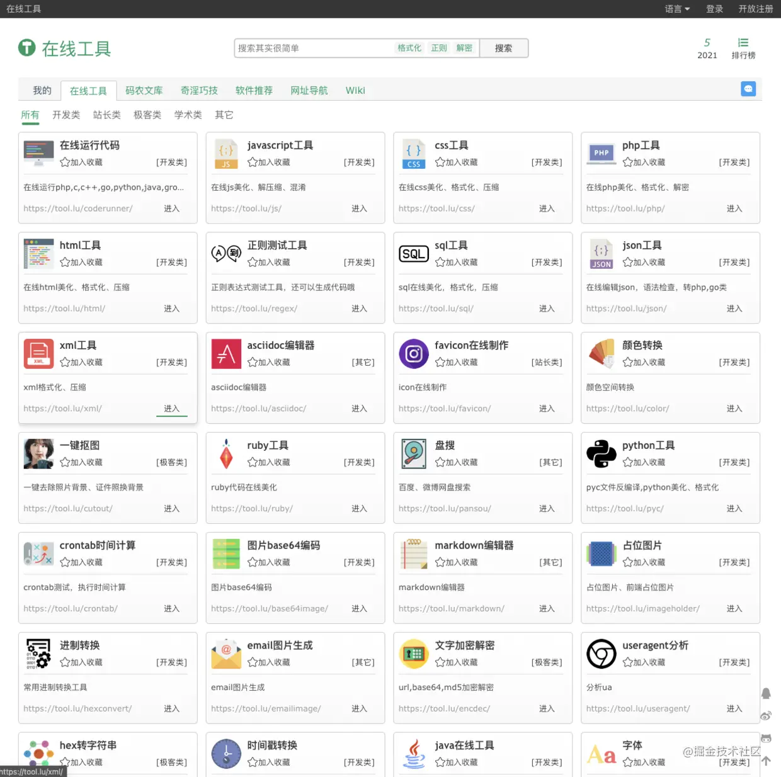The height and width of the screenshot is (777, 781).
Task: Click the 解密 search tag
Action: pos(464,48)
